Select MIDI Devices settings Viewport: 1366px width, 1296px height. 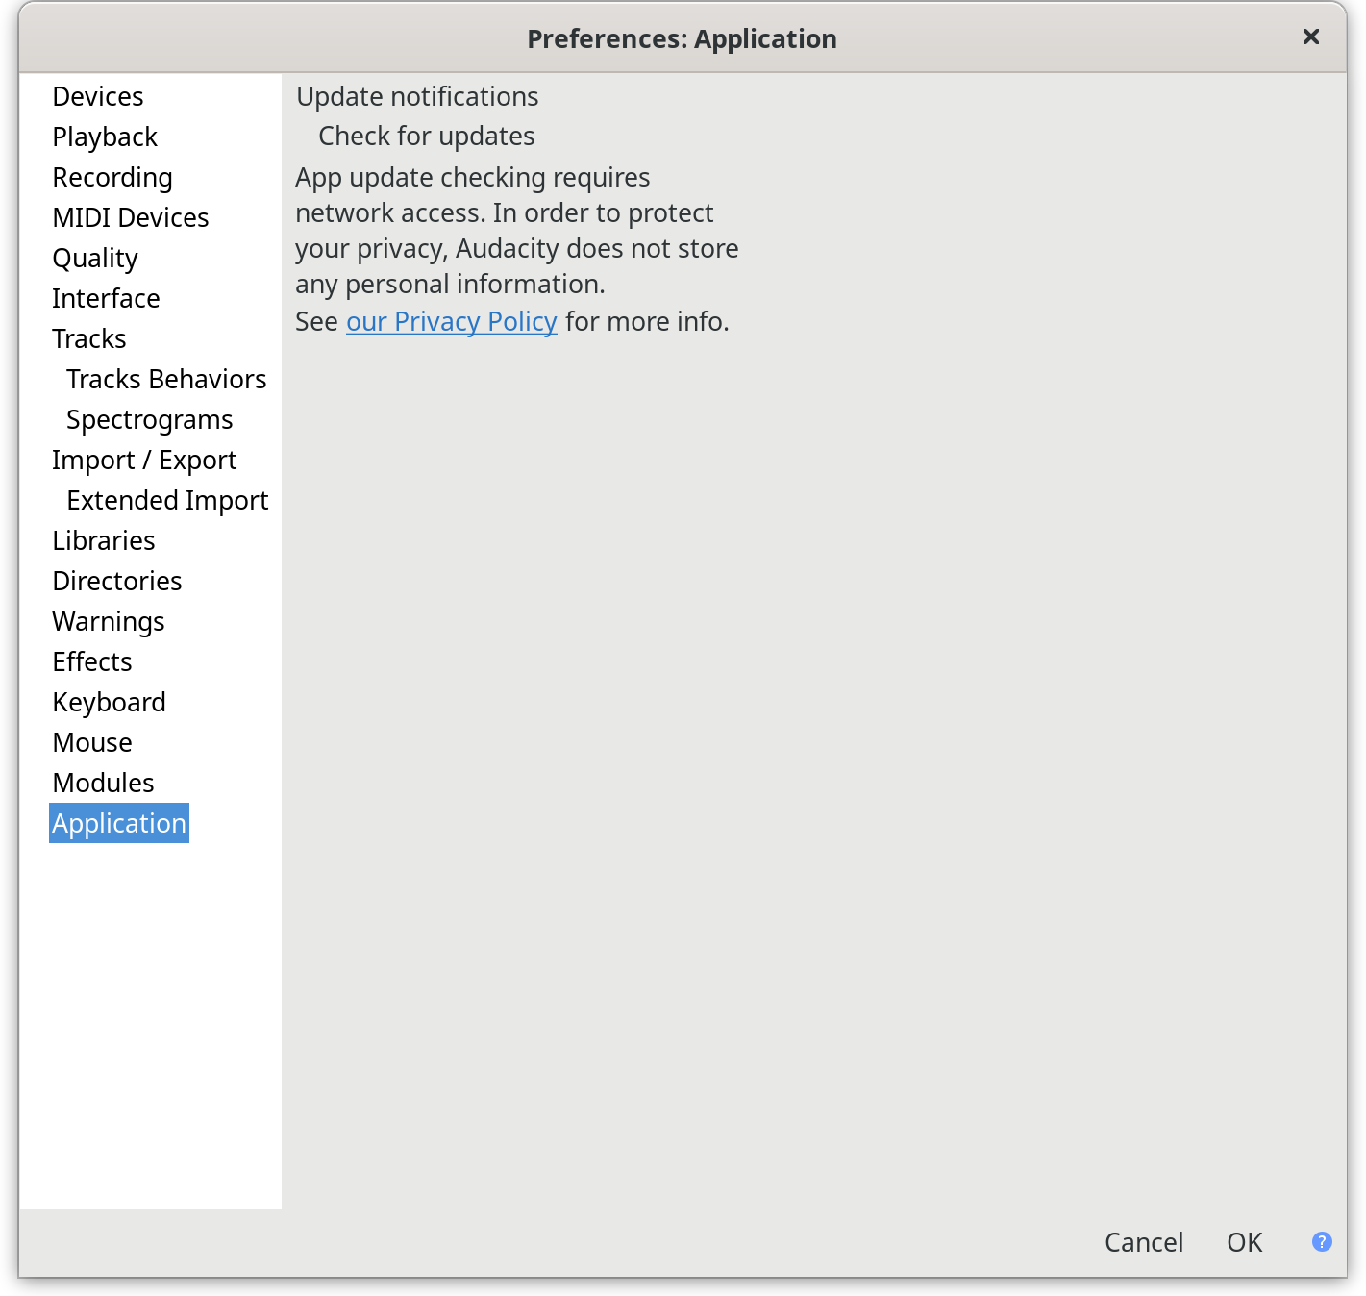click(130, 217)
